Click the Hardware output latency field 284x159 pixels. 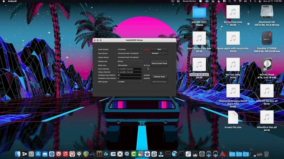(x=129, y=78)
